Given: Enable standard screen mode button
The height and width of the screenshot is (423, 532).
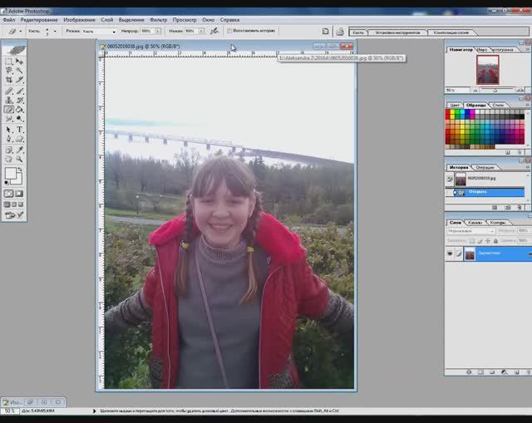Looking at the screenshot, I should click(x=7, y=204).
